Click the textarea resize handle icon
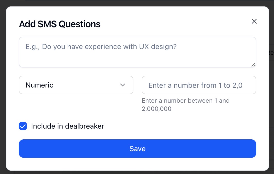The width and height of the screenshot is (274, 174). (253, 65)
